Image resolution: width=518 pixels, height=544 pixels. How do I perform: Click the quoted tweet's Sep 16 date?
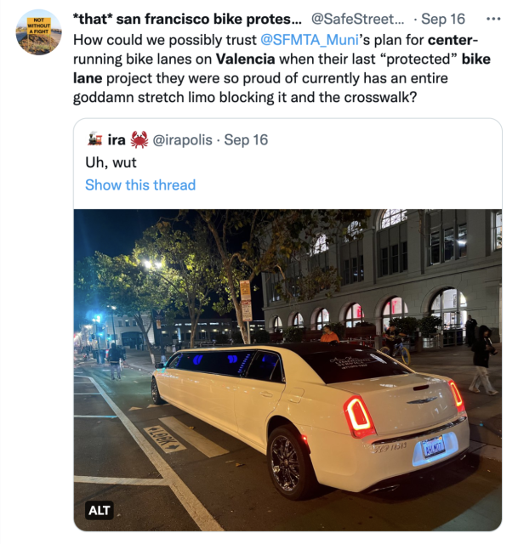point(246,139)
